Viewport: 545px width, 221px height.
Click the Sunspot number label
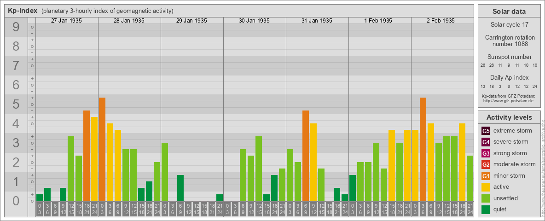pos(509,57)
